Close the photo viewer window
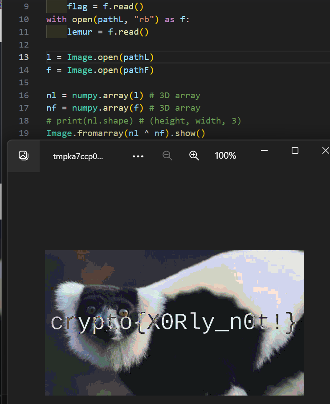330x404 pixels. pyautogui.click(x=325, y=151)
